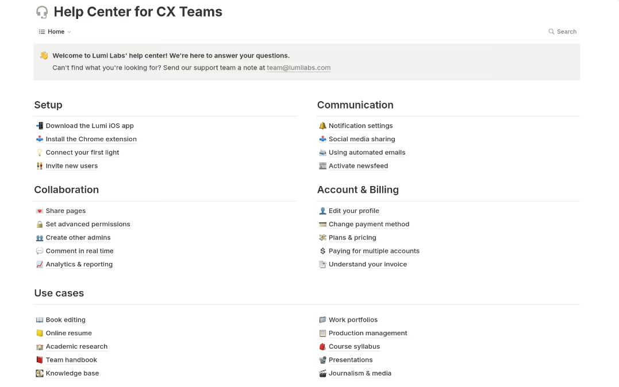This screenshot has width=619, height=387.
Task: Switch to the Home tab in the breadcrumb
Action: (x=55, y=32)
